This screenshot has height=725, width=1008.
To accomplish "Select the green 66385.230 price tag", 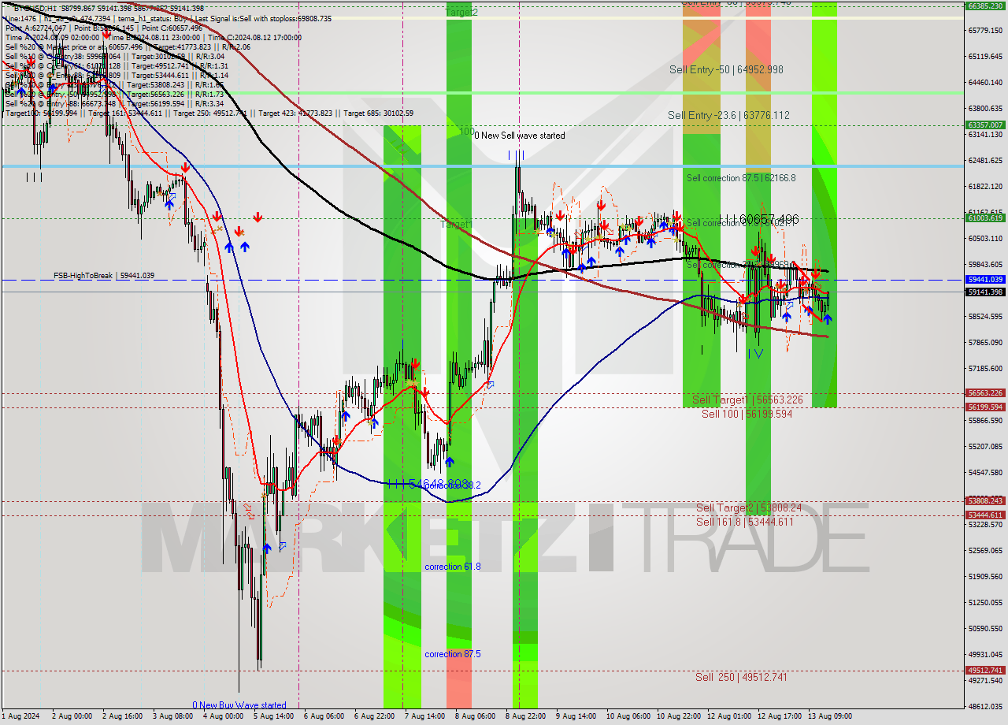I will (x=984, y=6).
